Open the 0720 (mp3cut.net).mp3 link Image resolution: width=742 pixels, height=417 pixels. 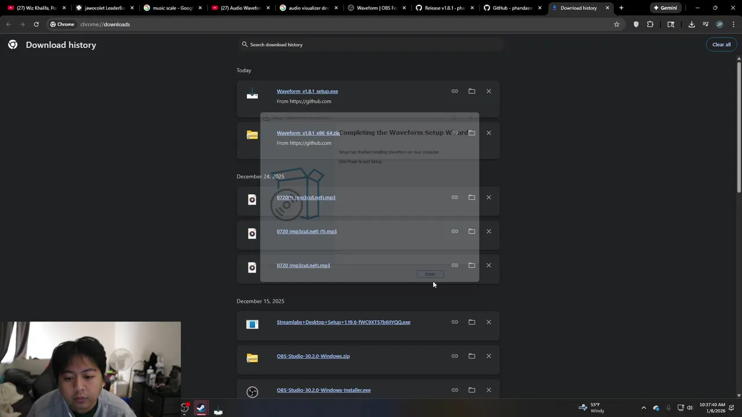(x=303, y=265)
